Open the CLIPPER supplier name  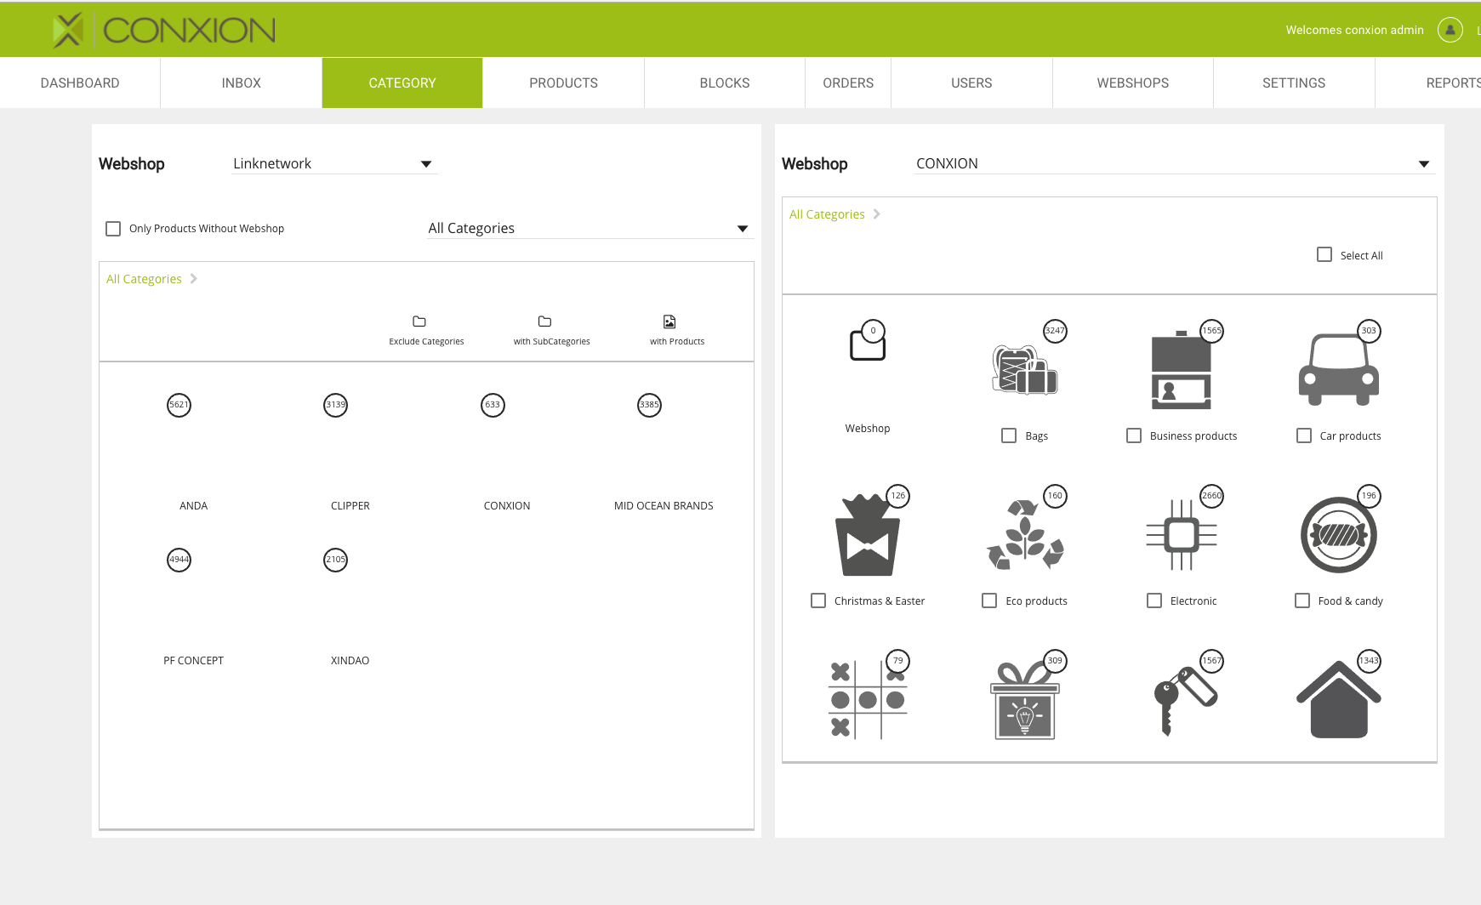[350, 506]
